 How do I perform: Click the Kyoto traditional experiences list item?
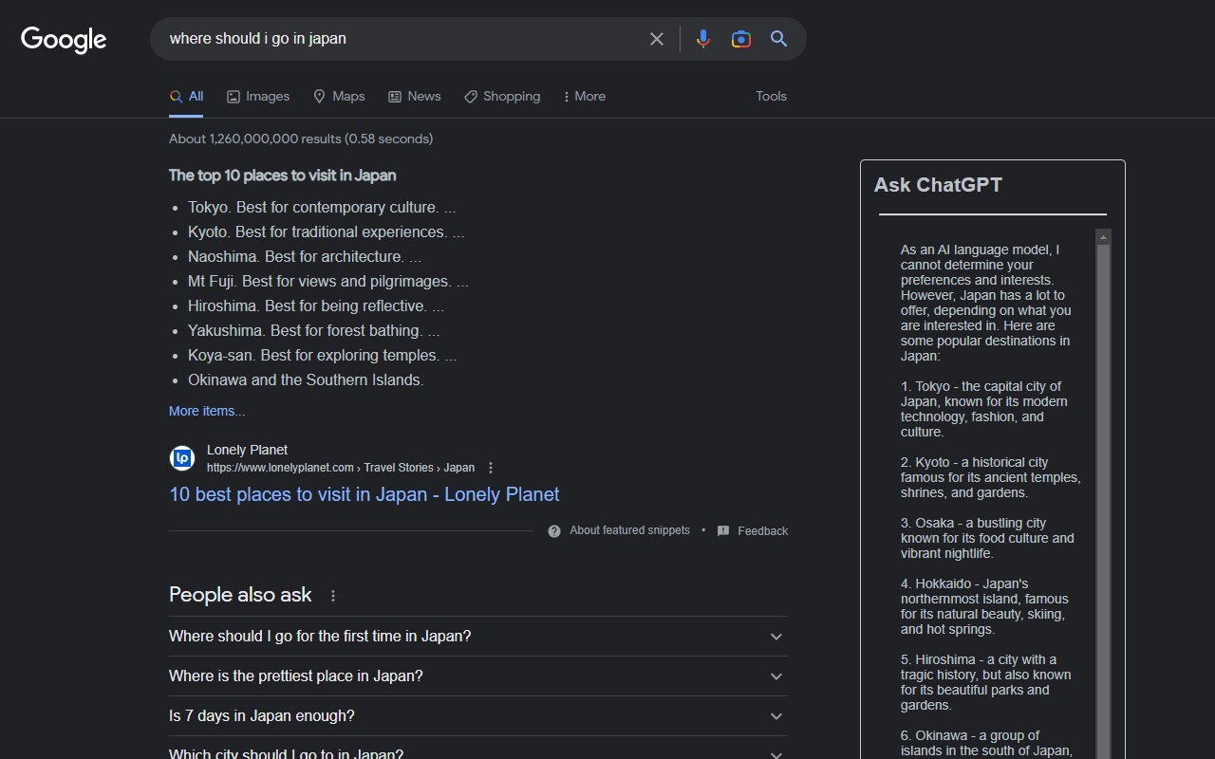pos(327,231)
